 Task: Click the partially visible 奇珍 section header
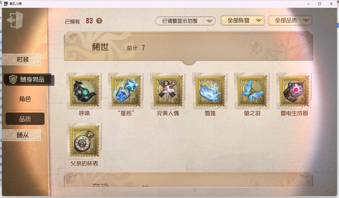[x=189, y=180]
